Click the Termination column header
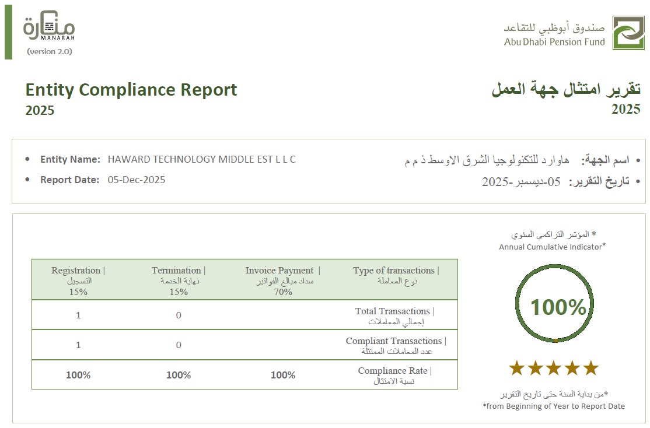650x428 pixels. point(179,280)
